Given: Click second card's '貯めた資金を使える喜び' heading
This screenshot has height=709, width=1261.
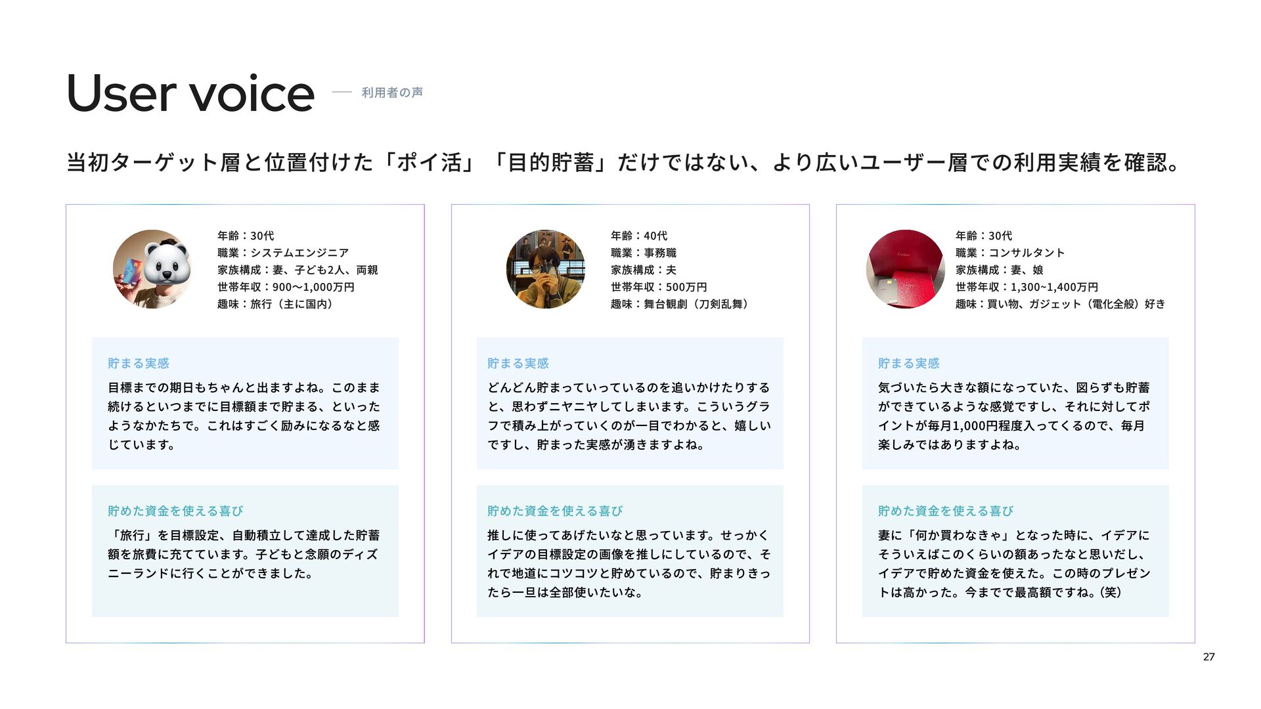Looking at the screenshot, I should [x=555, y=511].
